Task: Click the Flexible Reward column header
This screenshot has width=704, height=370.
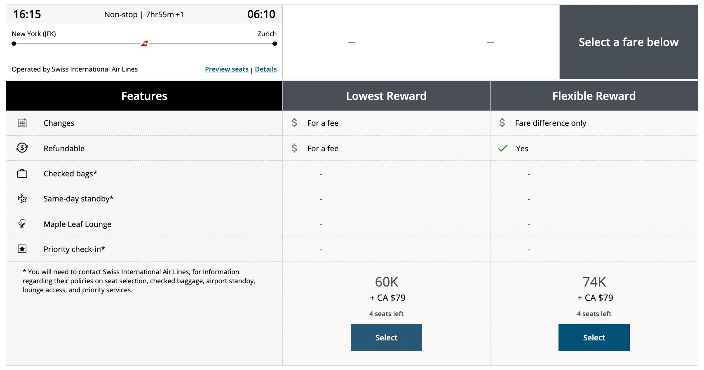Action: [x=594, y=96]
